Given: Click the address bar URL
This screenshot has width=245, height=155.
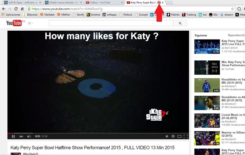Looking at the screenshot, I should [67, 9].
